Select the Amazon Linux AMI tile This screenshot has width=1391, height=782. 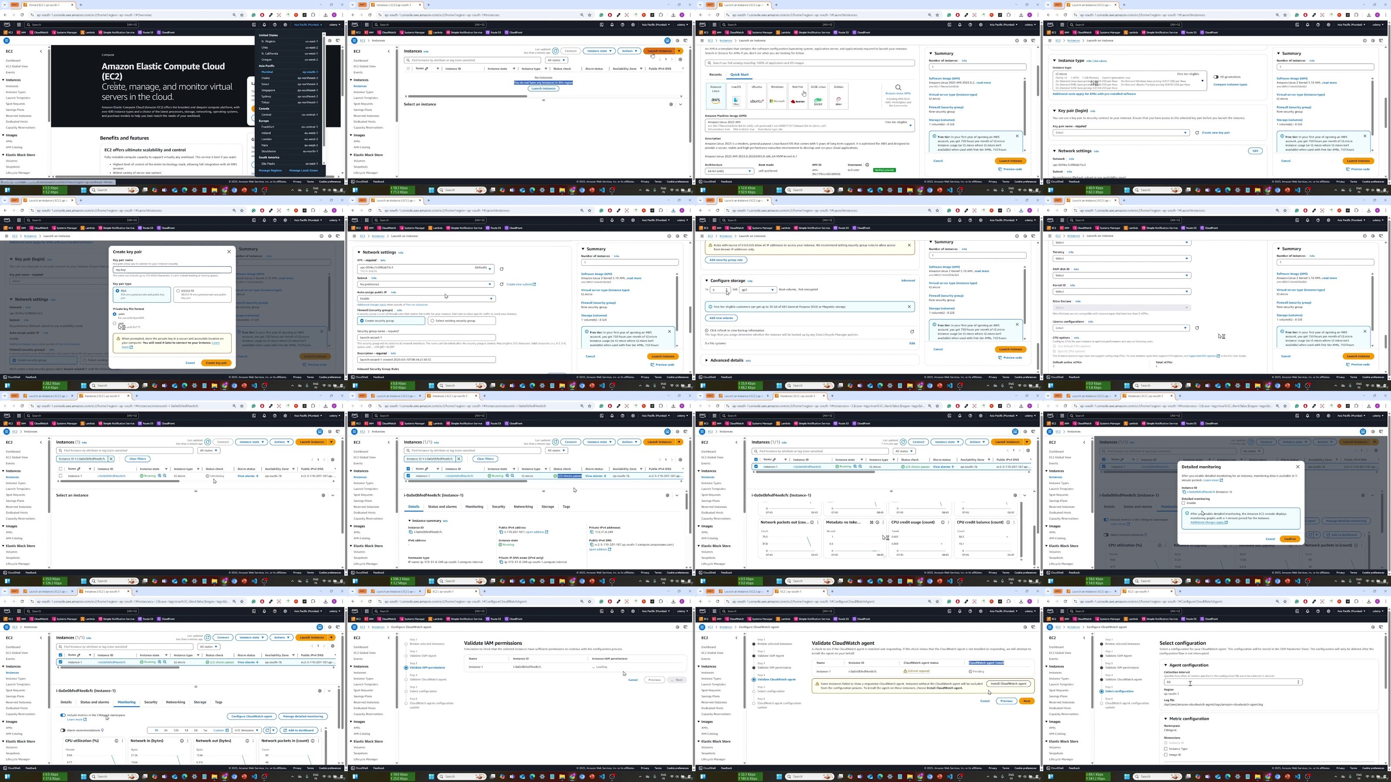(x=715, y=96)
